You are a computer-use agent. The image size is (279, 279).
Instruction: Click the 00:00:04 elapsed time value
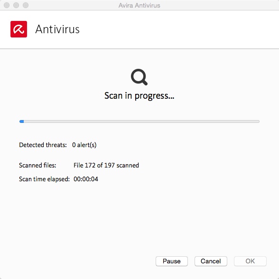tap(86, 179)
